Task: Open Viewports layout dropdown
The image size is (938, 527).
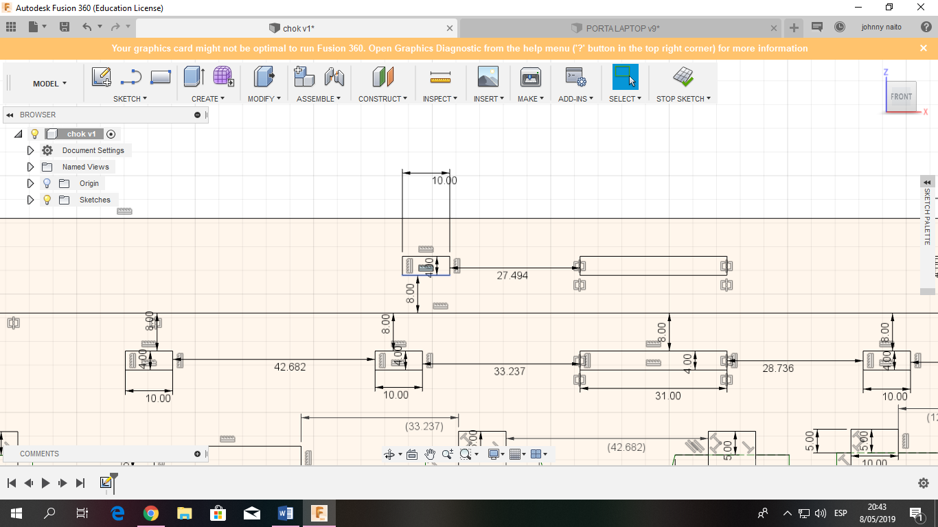Action: pyautogui.click(x=539, y=454)
